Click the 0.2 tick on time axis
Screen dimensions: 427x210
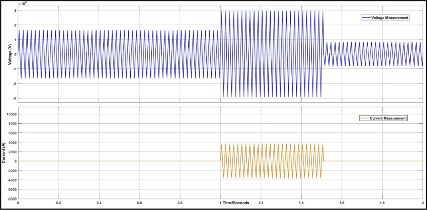pyautogui.click(x=58, y=203)
